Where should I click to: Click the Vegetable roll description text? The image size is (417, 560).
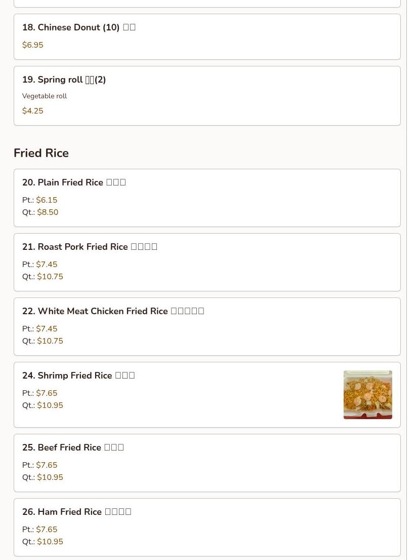(x=45, y=96)
